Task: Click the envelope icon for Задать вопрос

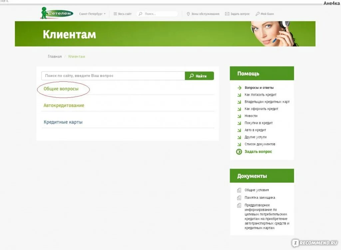Action: [x=227, y=14]
